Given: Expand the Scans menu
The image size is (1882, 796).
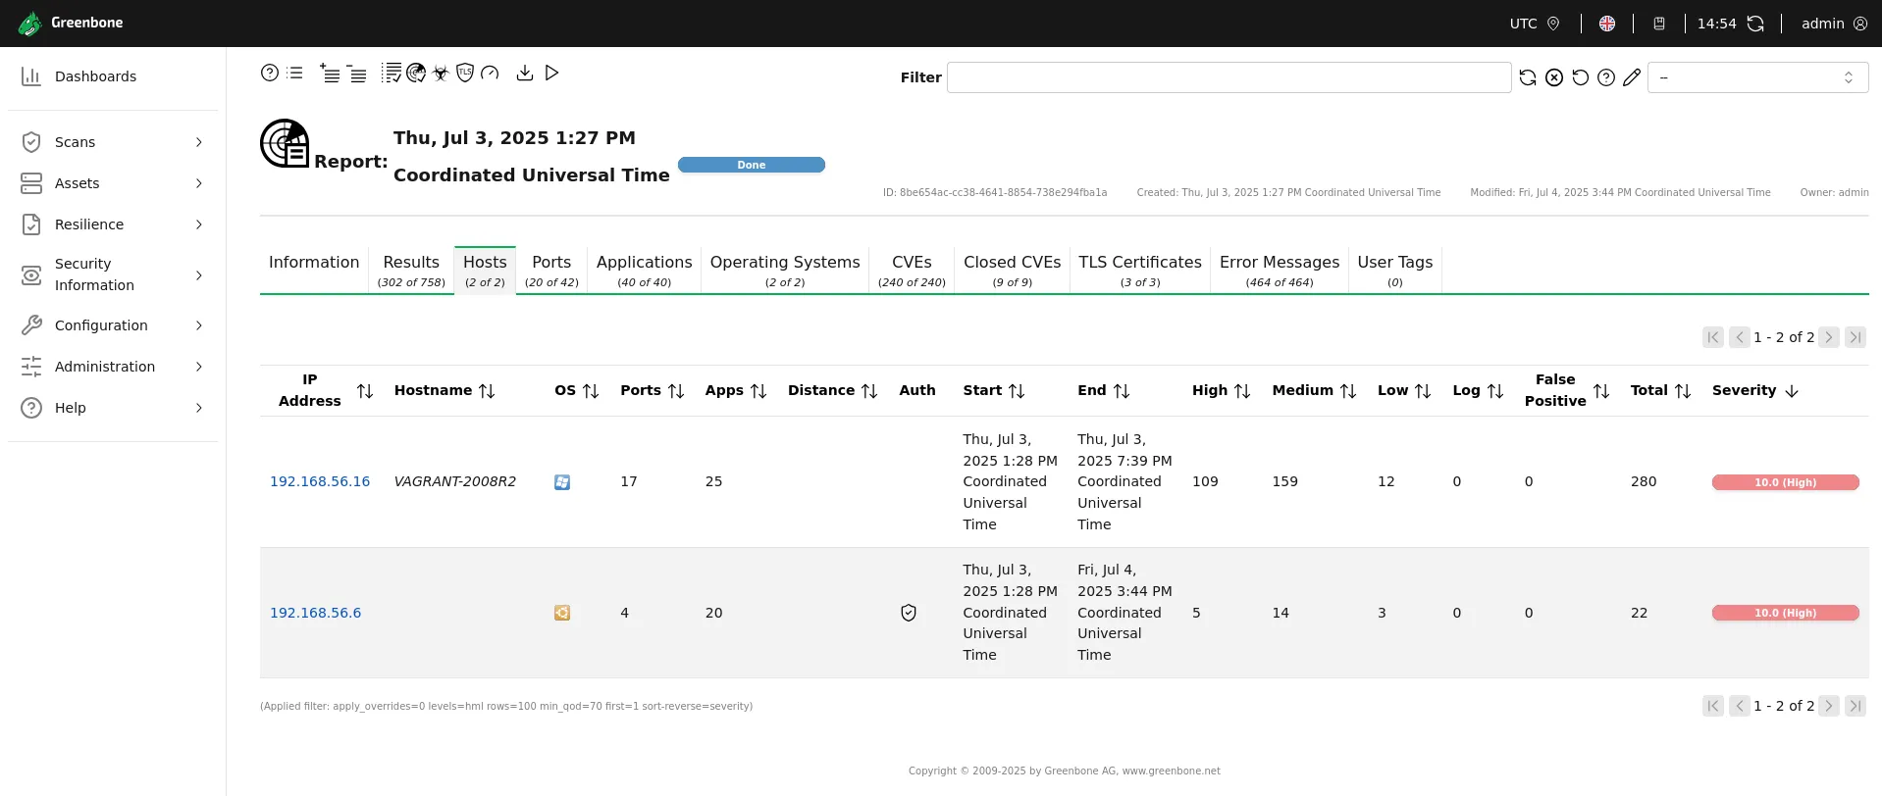Looking at the screenshot, I should [114, 142].
